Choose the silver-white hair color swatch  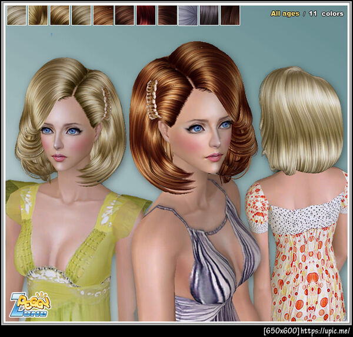click(188, 15)
